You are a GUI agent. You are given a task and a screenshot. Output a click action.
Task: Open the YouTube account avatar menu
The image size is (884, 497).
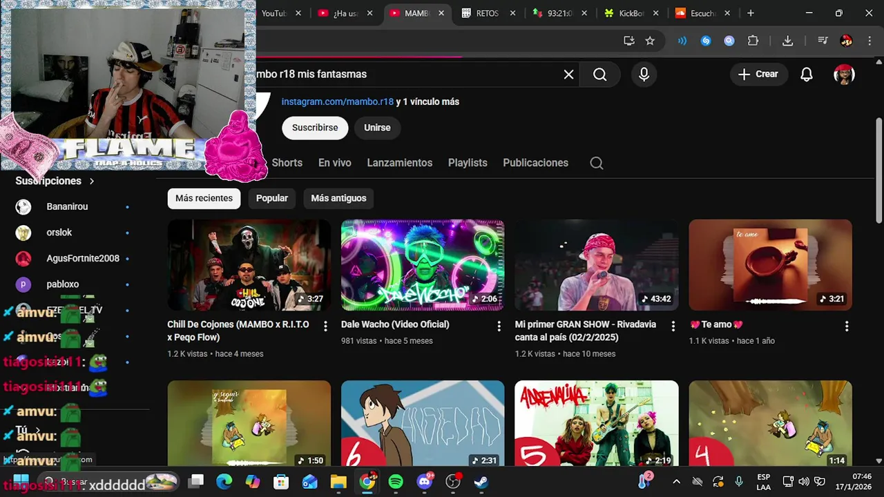[844, 75]
